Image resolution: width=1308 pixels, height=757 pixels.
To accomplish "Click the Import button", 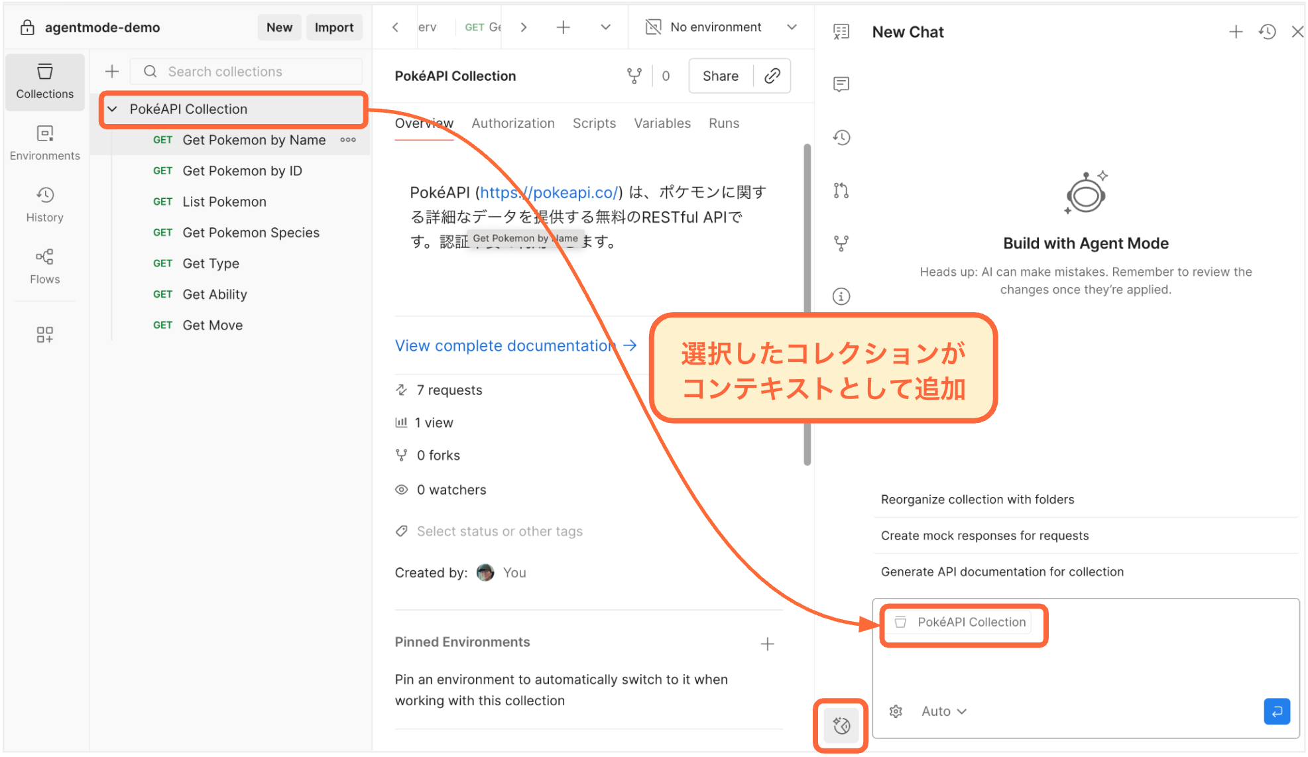I will click(x=333, y=27).
